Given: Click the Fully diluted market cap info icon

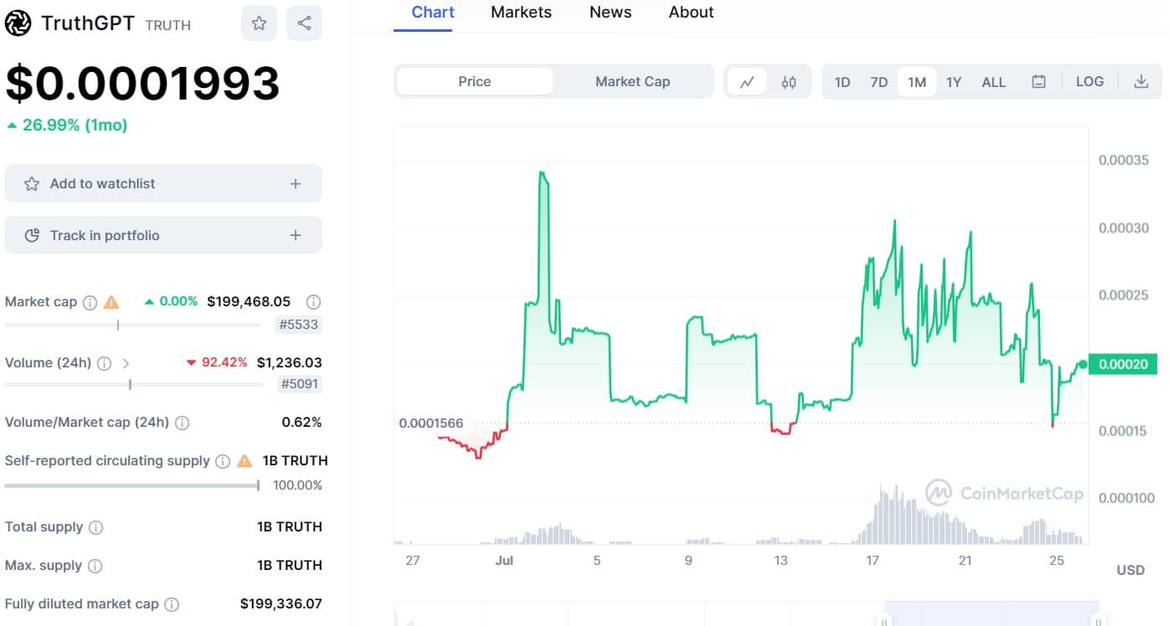Looking at the screenshot, I should pos(172,604).
